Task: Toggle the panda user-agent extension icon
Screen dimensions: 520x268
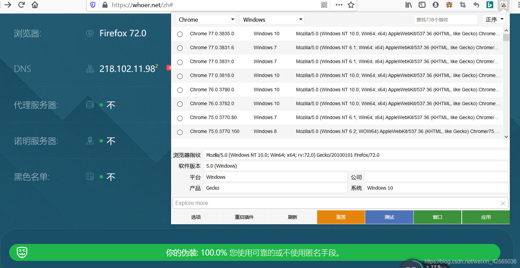Action: 503,5
